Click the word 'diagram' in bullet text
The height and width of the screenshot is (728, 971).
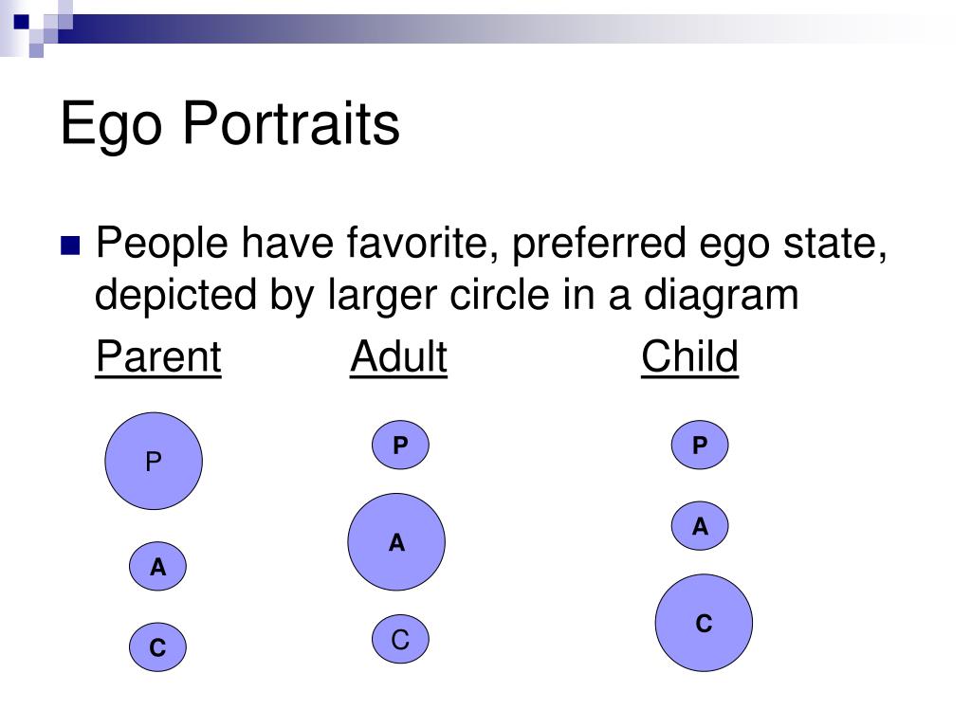pos(722,296)
